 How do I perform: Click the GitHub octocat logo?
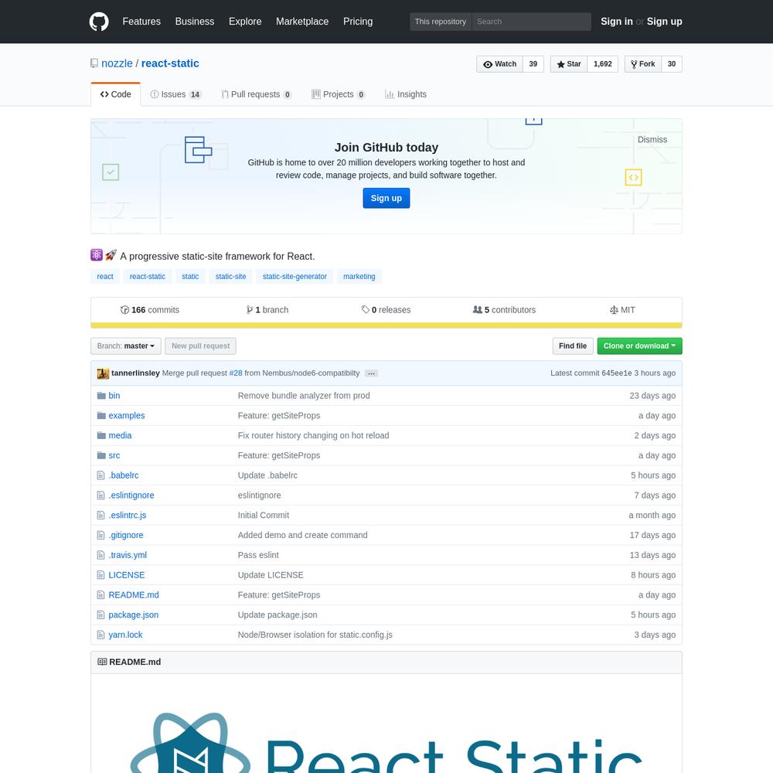pyautogui.click(x=99, y=22)
